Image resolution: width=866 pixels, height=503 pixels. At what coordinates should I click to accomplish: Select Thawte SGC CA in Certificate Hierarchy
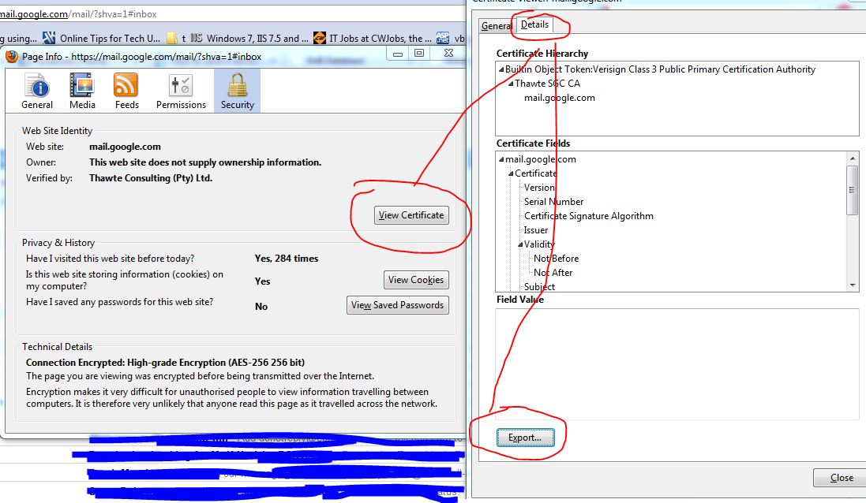pos(547,84)
